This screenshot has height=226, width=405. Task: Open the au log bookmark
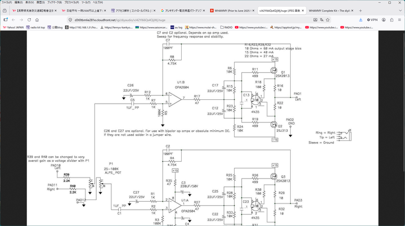click(177, 27)
